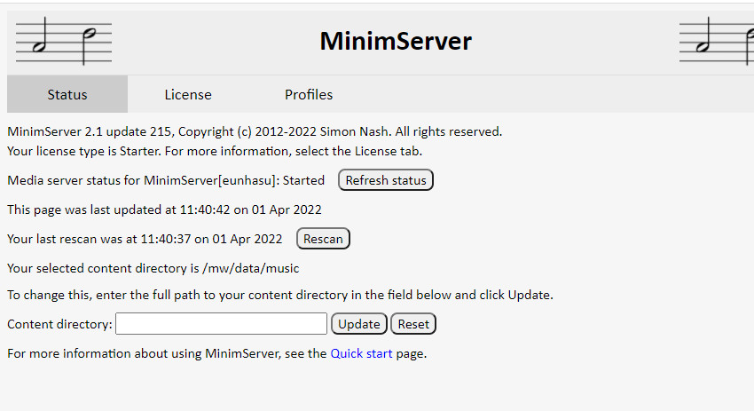The image size is (754, 411).
Task: Click the last rescan timestamp text
Action: (145, 239)
